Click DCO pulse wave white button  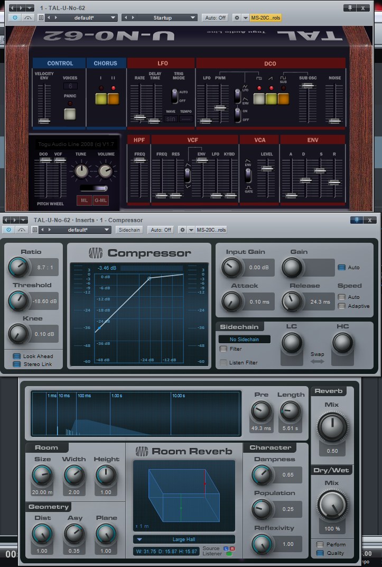[259, 99]
